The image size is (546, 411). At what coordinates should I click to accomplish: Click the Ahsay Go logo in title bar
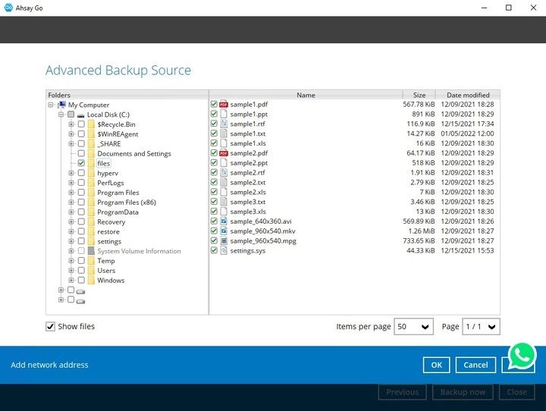tap(8, 8)
